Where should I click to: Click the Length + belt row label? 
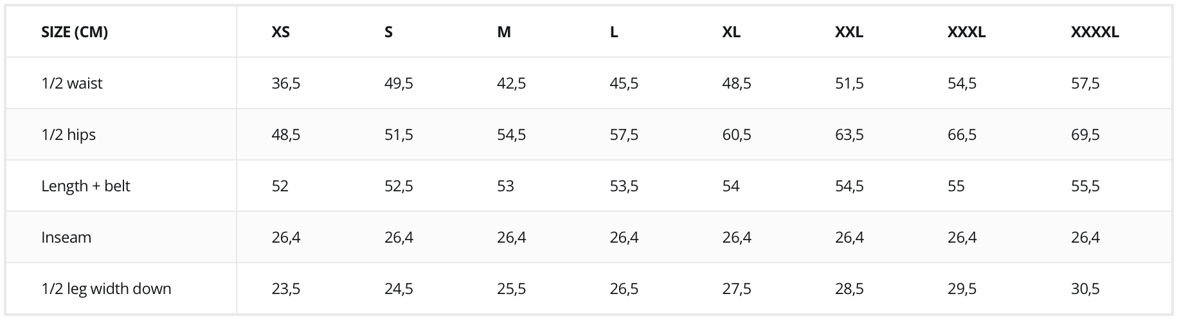[85, 186]
